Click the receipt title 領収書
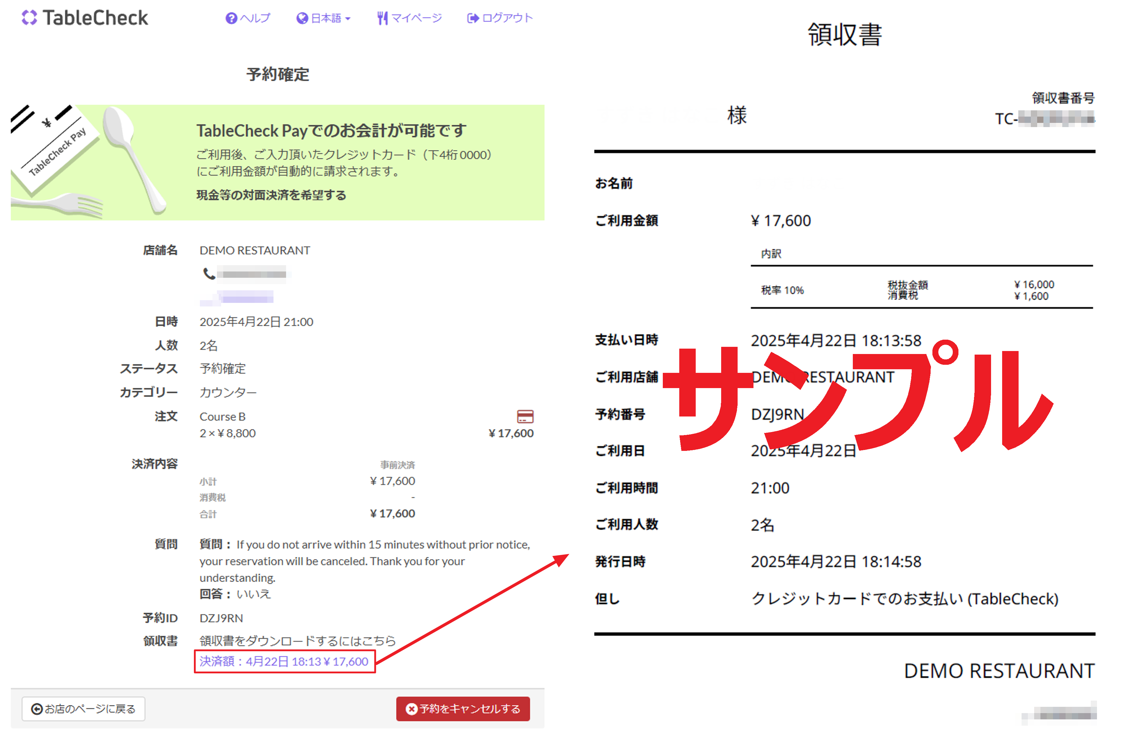Image resolution: width=1132 pixels, height=740 pixels. pyautogui.click(x=845, y=34)
